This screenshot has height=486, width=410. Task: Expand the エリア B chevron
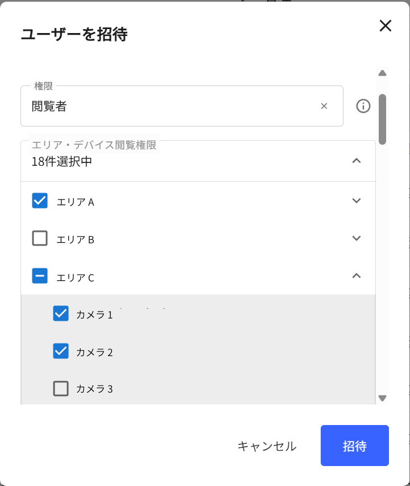[357, 238]
